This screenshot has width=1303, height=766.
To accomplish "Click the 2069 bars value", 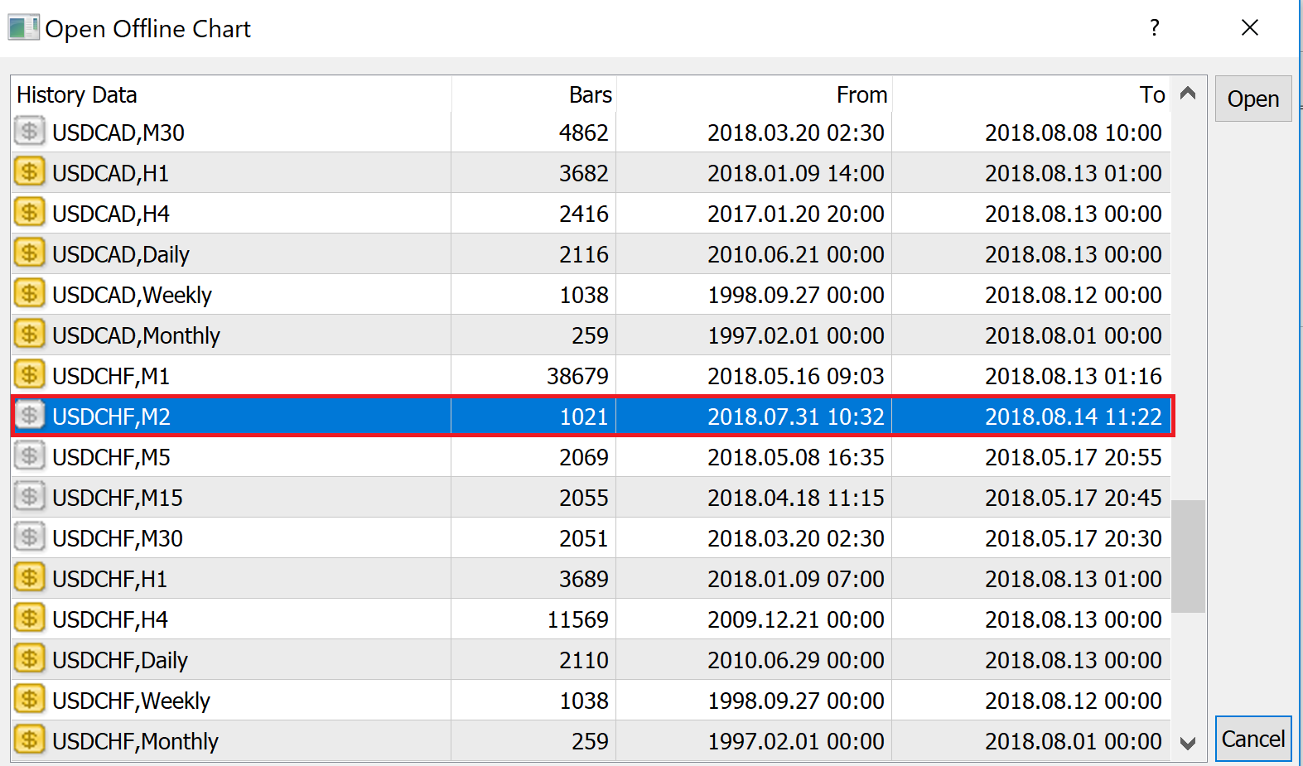I will pyautogui.click(x=584, y=457).
